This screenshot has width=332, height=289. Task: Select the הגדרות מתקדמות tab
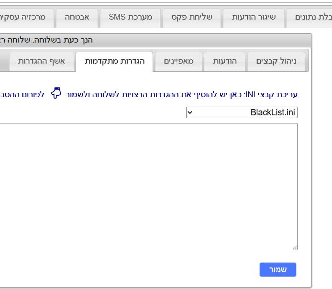[x=114, y=61]
